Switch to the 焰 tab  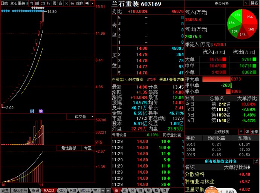click(148, 190)
